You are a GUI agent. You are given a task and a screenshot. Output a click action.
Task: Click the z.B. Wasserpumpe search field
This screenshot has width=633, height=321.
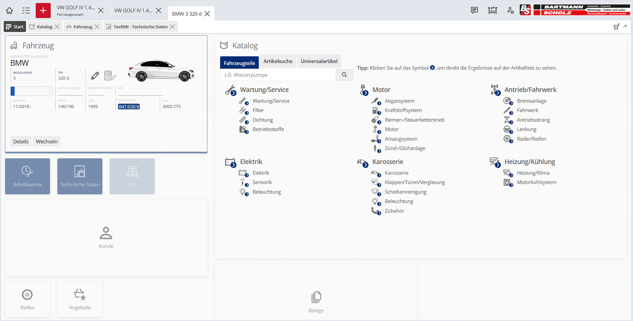coord(278,75)
